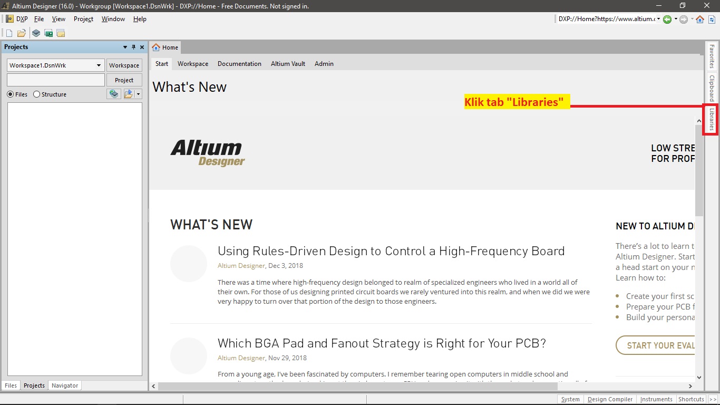
Task: Click the Instruments status bar button
Action: (x=656, y=399)
